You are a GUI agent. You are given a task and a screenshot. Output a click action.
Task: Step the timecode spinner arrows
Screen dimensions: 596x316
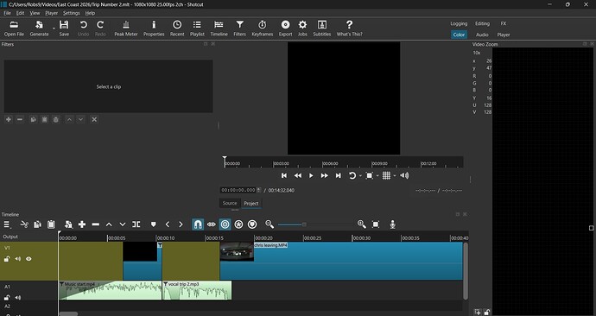(259, 190)
